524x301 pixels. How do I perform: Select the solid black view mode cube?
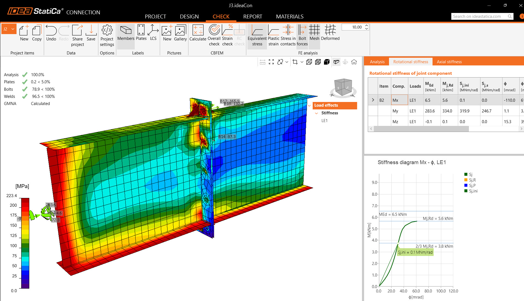(327, 62)
